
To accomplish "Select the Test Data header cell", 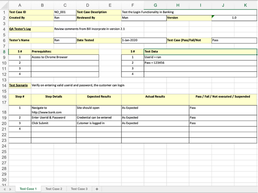I will pyautogui.click(x=200, y=52).
